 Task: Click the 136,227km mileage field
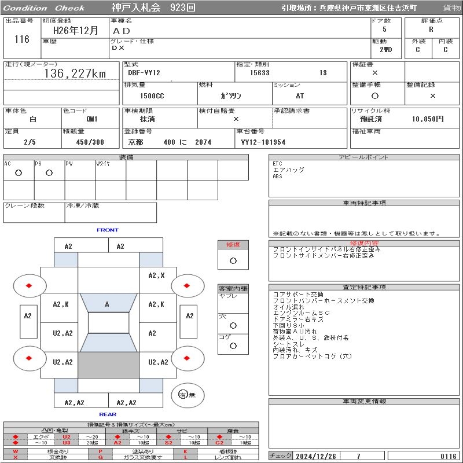pos(75,74)
